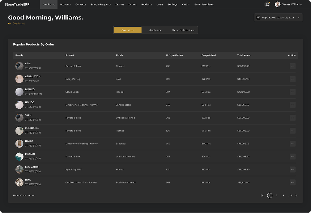
Task: Click KESI ZAHRI product thumbnail
Action: click(x=20, y=169)
